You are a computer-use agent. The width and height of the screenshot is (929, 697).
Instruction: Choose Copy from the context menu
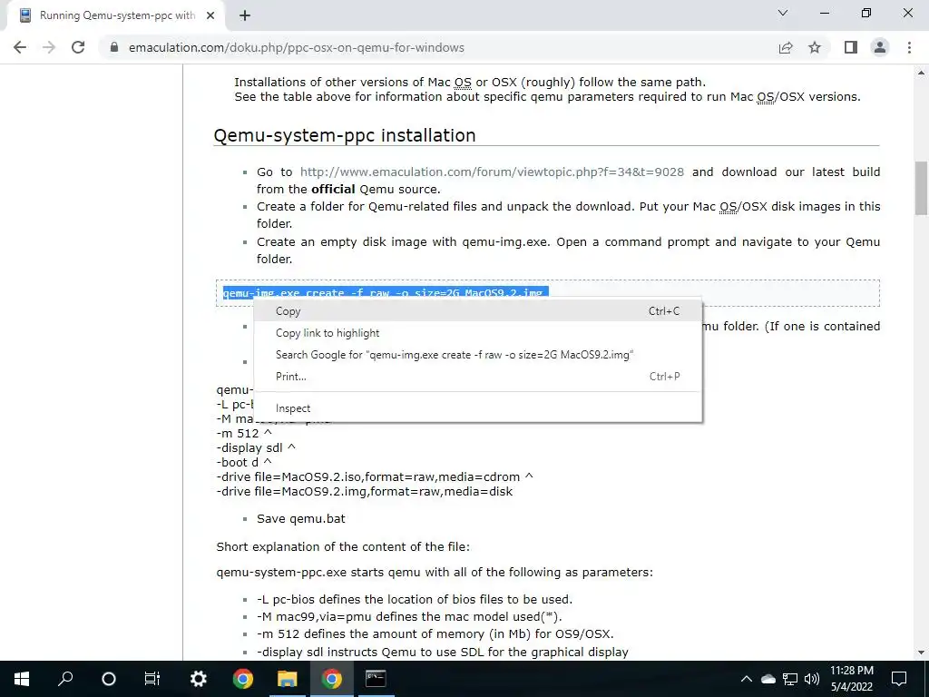(x=477, y=311)
